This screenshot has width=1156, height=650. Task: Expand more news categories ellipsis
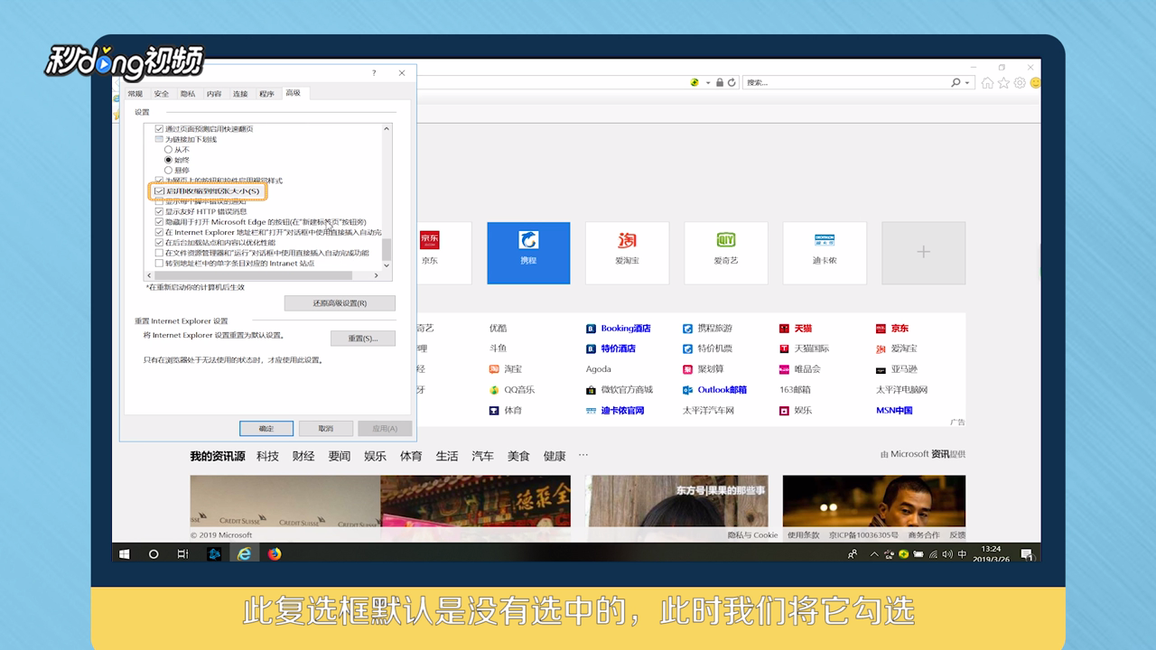(583, 455)
